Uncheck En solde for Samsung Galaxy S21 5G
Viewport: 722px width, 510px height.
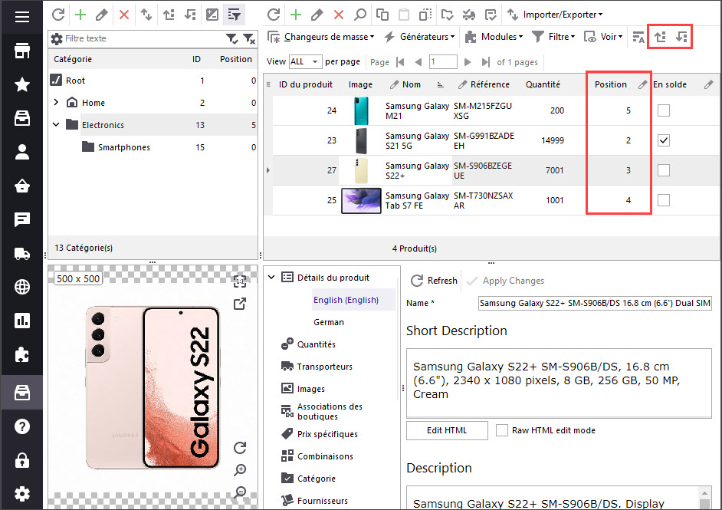point(664,140)
